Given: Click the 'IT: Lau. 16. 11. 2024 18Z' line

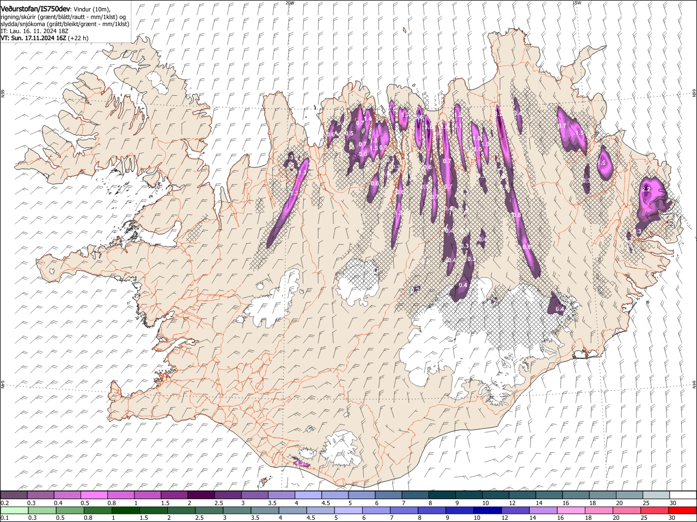Looking at the screenshot, I should point(33,32).
